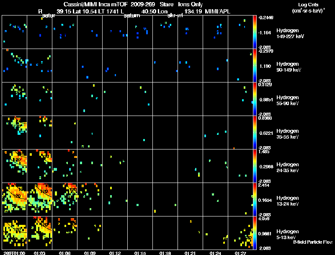Open the Hydrogen 149-227 keV panel at 269T01:00
Viewport: 335px width, 255px height.
click(14, 32)
